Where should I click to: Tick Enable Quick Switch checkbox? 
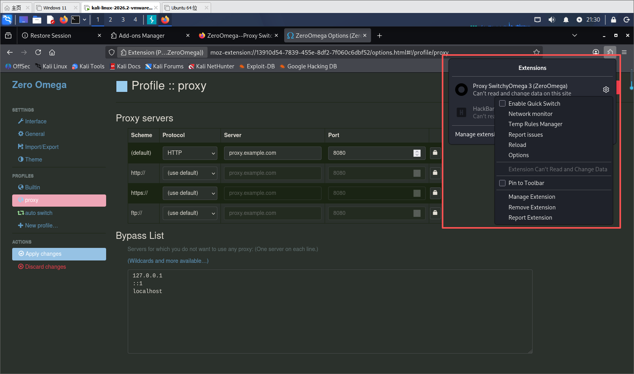[502, 103]
